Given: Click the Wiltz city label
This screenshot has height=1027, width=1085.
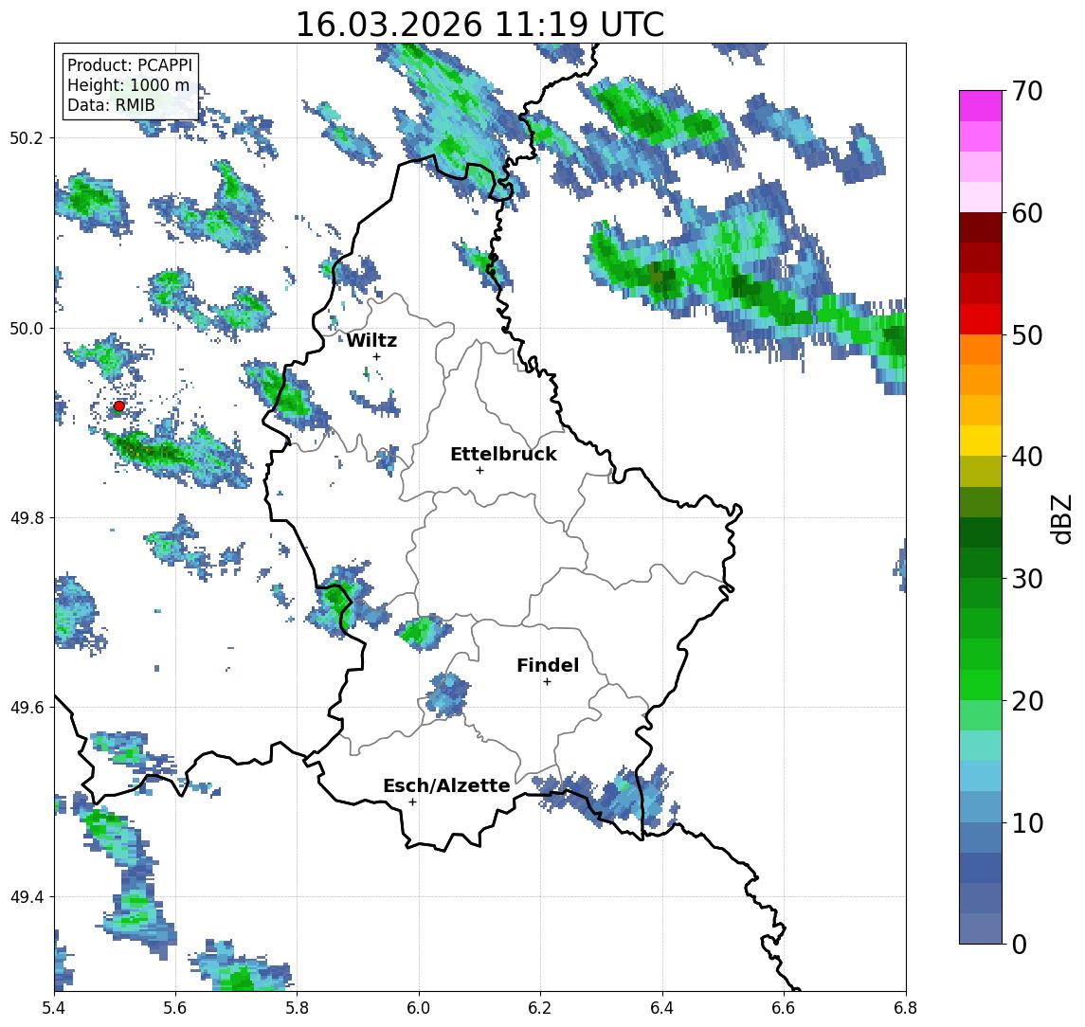Looking at the screenshot, I should [371, 340].
